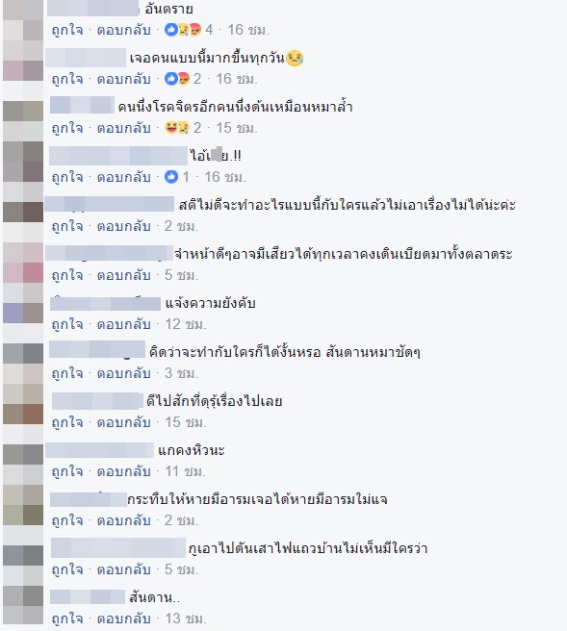This screenshot has height=631, width=567.
Task: Click blurred commenter name before "อันตราย"
Action: 93,9
